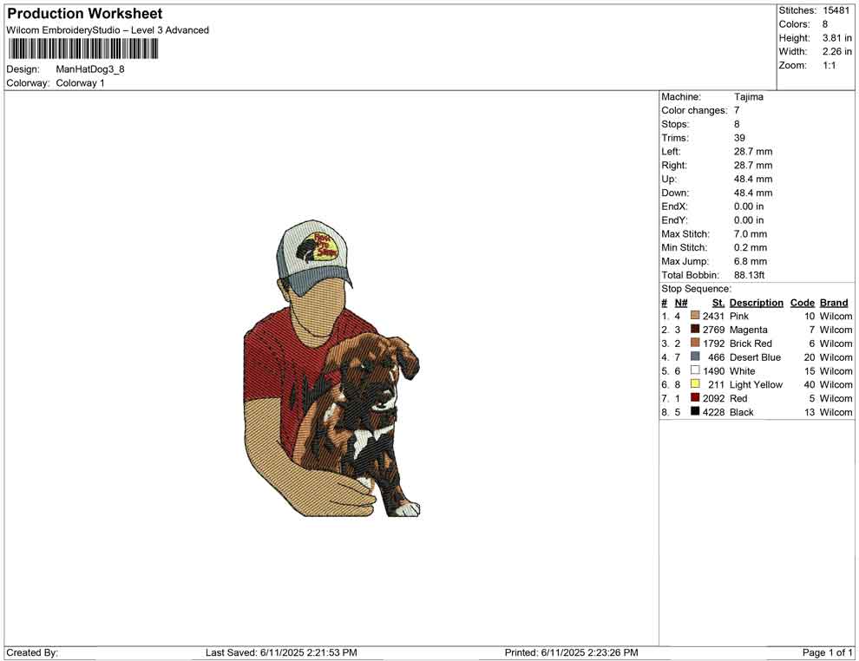Click the 'Pink' description text
Screen dimensions: 859x661
(739, 316)
